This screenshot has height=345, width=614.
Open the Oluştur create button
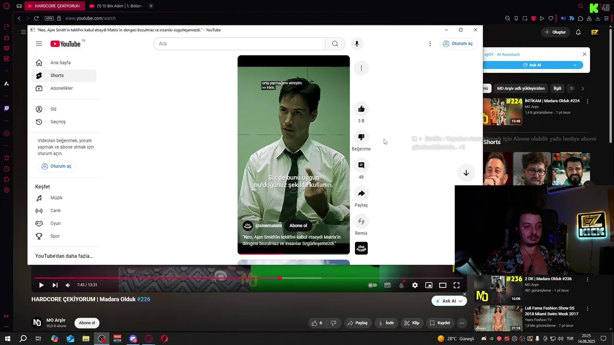[555, 32]
